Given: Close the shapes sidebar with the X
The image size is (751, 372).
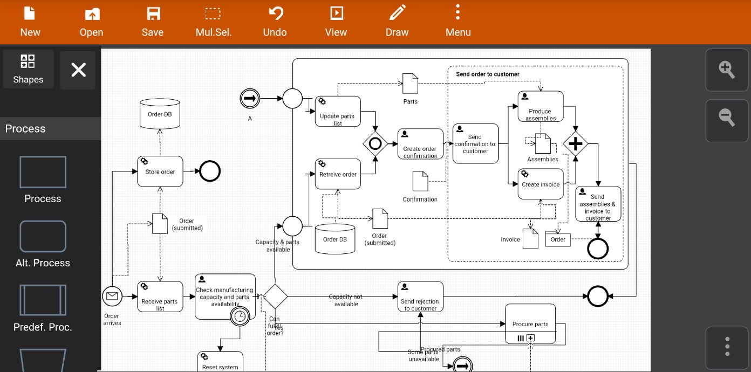Looking at the screenshot, I should [78, 70].
